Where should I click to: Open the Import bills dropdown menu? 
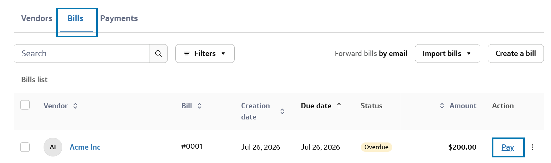coord(447,54)
